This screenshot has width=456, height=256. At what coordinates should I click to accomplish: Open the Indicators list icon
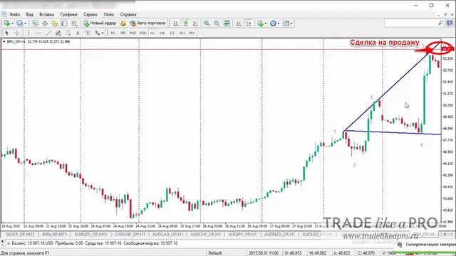(x=260, y=23)
